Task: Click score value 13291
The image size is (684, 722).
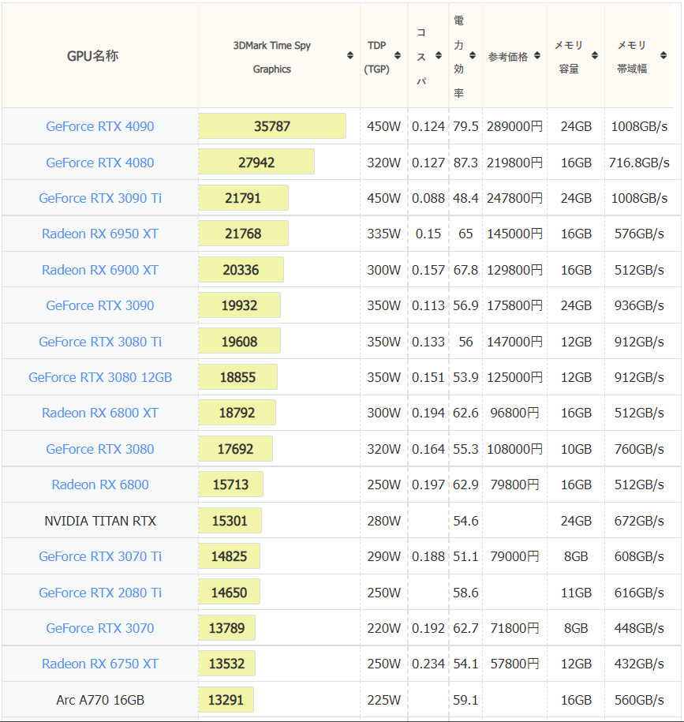Action: (226, 700)
